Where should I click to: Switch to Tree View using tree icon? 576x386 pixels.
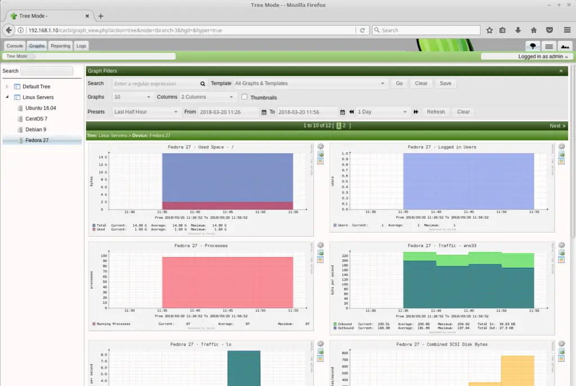[533, 46]
